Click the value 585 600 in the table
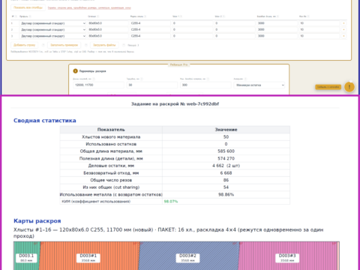Viewport: 360px width, 270px height. click(x=226, y=151)
